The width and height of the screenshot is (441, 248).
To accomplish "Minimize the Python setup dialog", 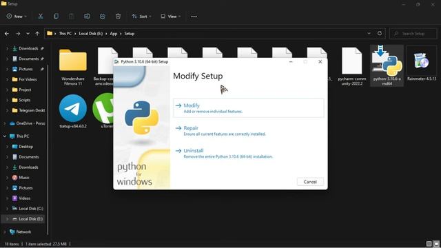I will [291, 61].
